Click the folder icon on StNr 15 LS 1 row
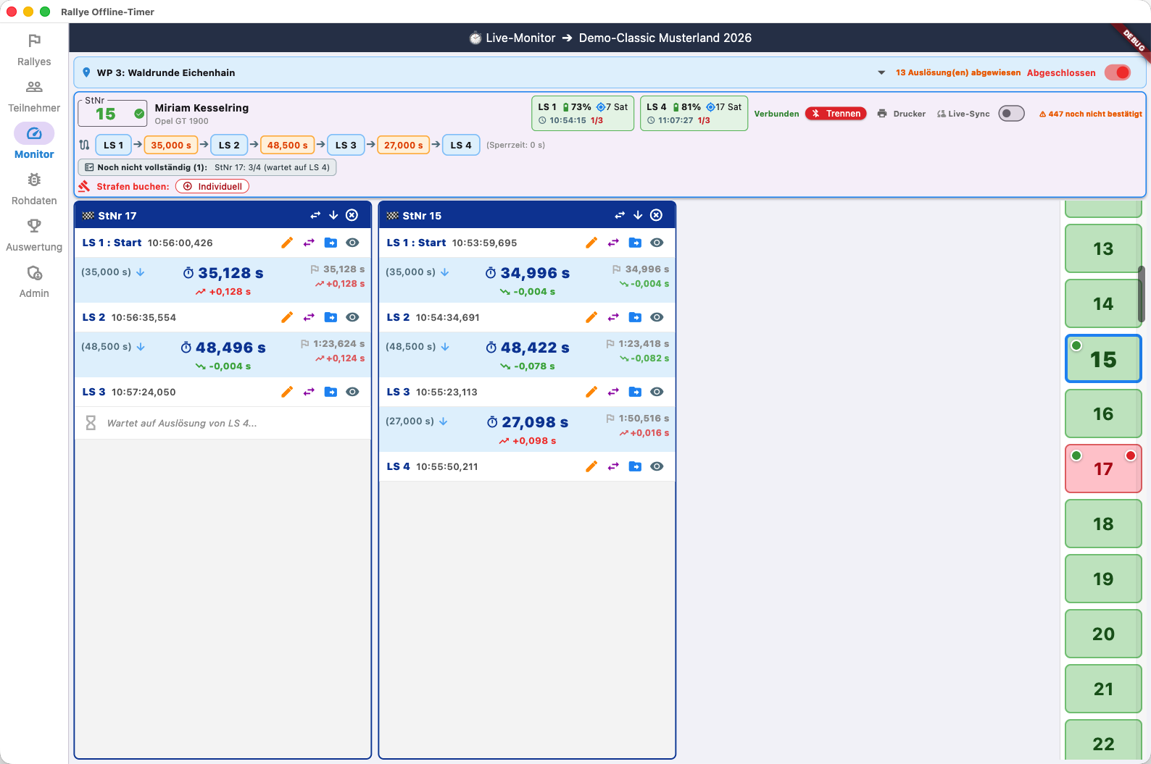The width and height of the screenshot is (1151, 764). tap(635, 243)
